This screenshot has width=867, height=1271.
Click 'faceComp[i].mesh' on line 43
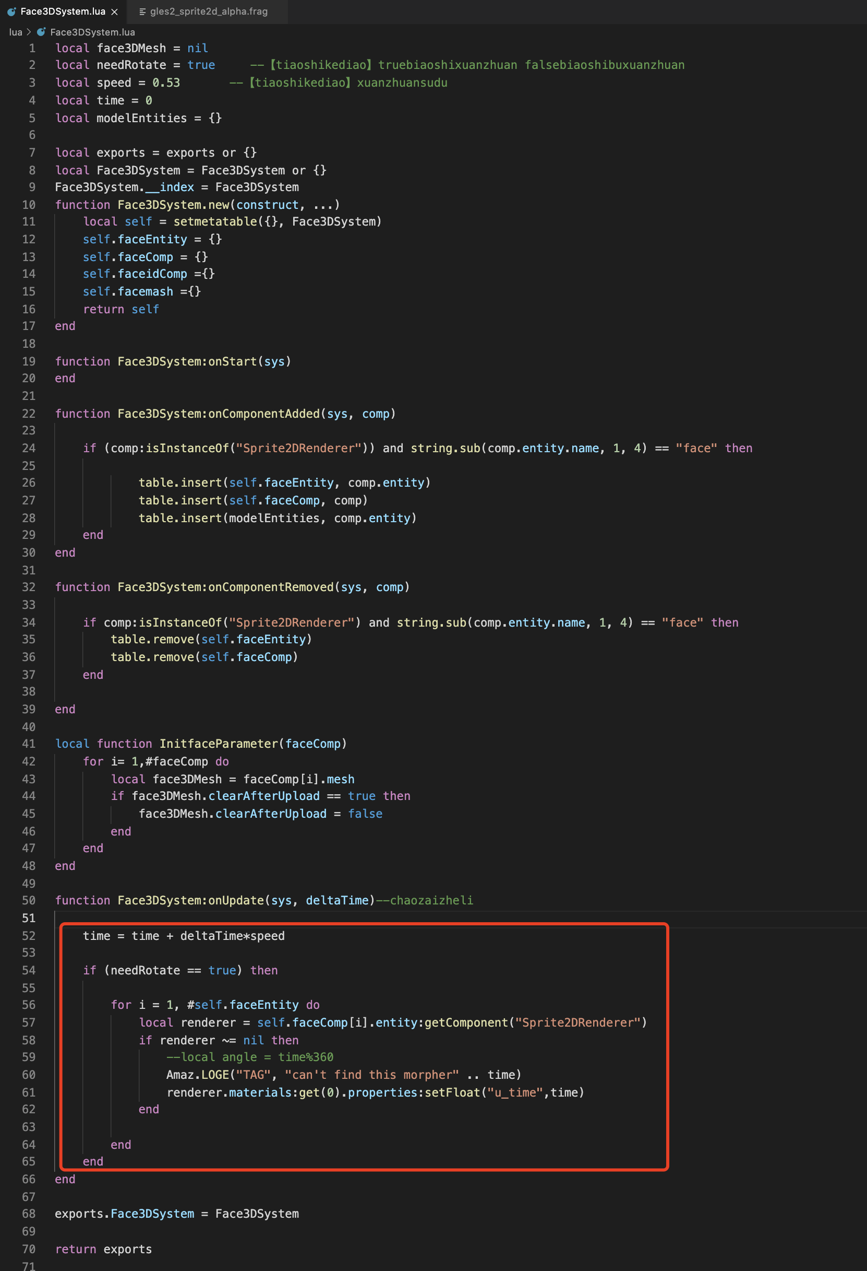click(x=299, y=779)
